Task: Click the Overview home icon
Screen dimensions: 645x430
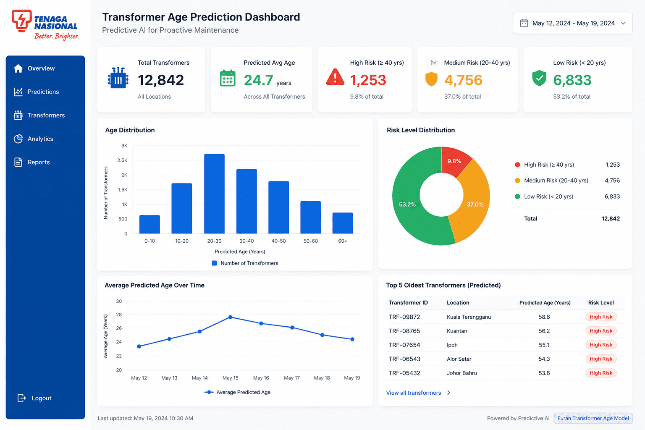Action: click(x=18, y=68)
